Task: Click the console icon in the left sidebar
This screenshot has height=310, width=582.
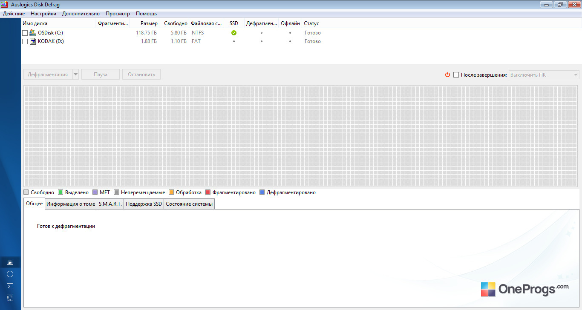Action: [x=10, y=286]
